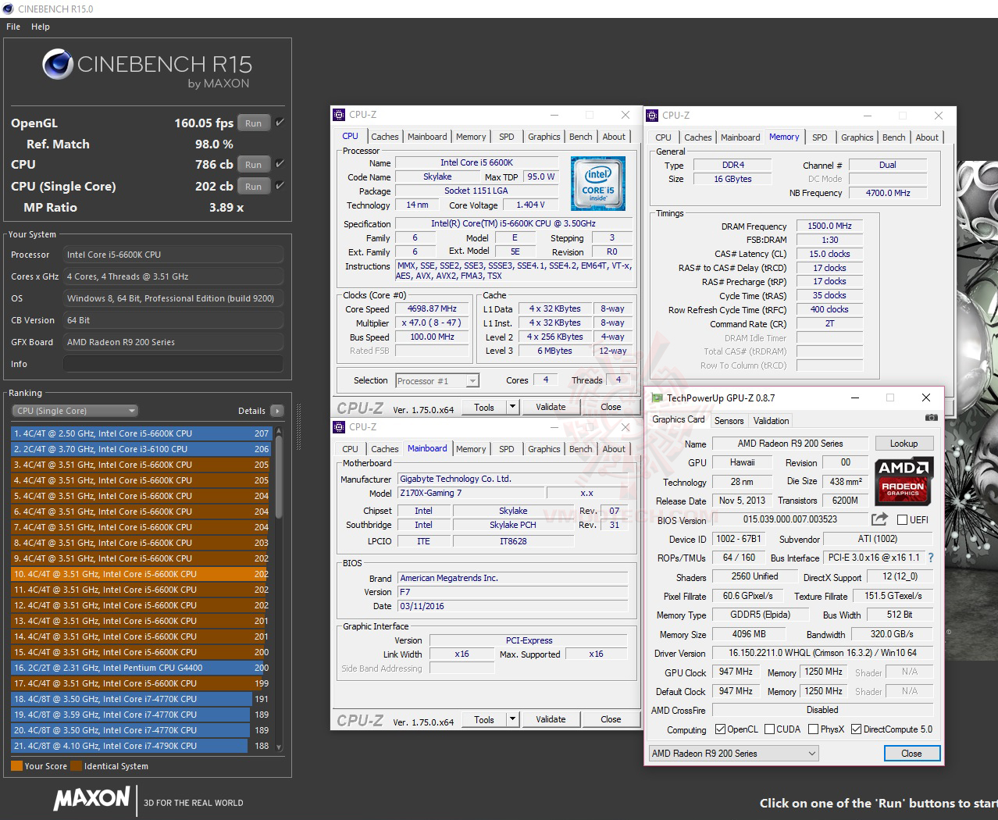Click the GPU-Z Driver Version field
Viewport: 998px width, 820px height.
[x=822, y=653]
